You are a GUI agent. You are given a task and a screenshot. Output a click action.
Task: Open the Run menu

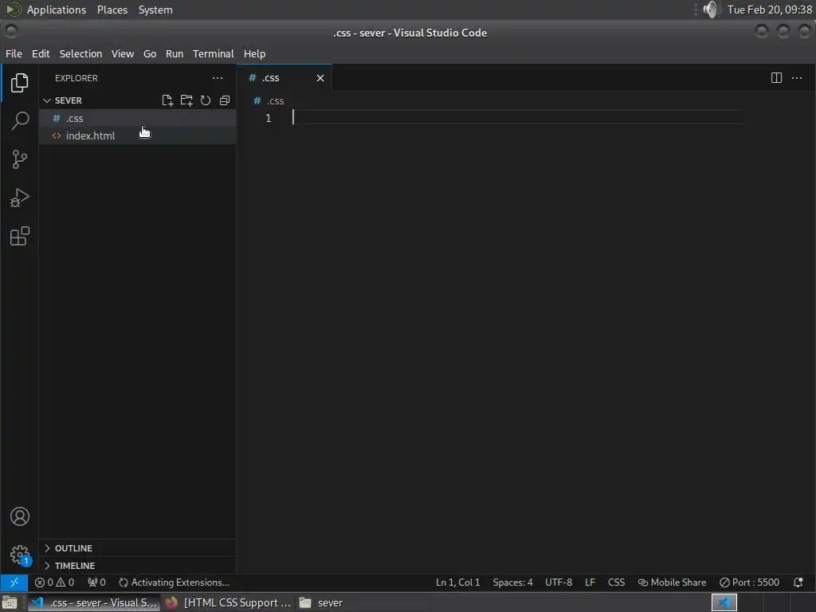tap(175, 53)
